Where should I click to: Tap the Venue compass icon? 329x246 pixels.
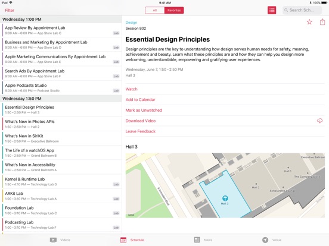point(265,239)
